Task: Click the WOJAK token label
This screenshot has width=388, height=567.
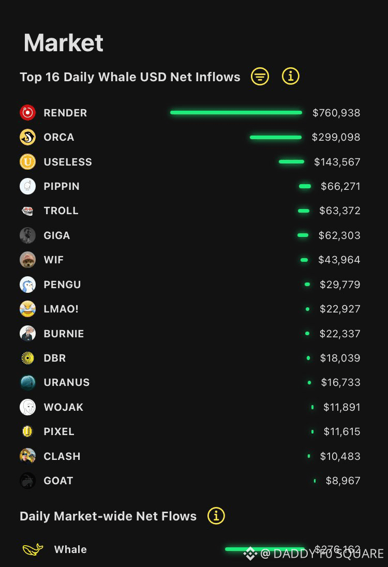Action: (x=63, y=407)
